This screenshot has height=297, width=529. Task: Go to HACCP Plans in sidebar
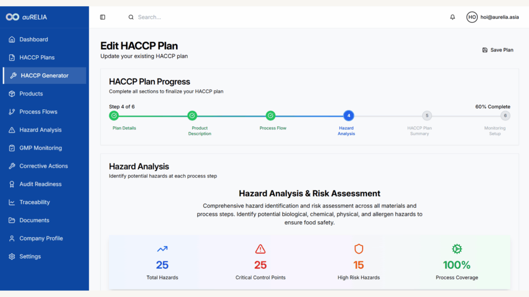(37, 57)
